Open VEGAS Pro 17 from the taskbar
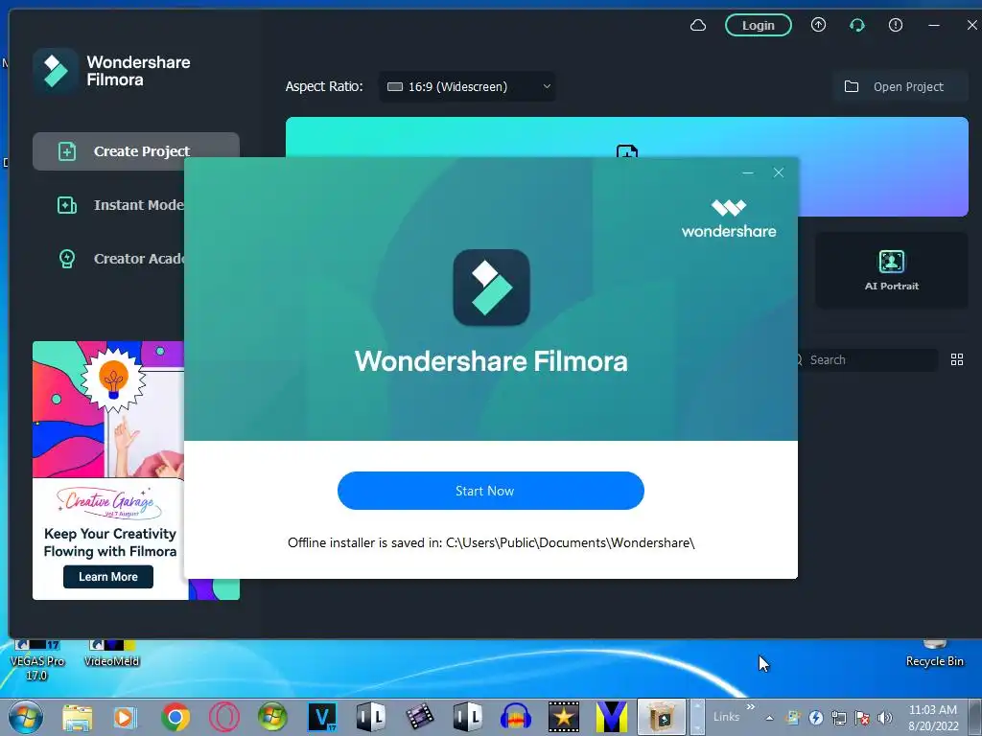The width and height of the screenshot is (982, 736). point(322,717)
